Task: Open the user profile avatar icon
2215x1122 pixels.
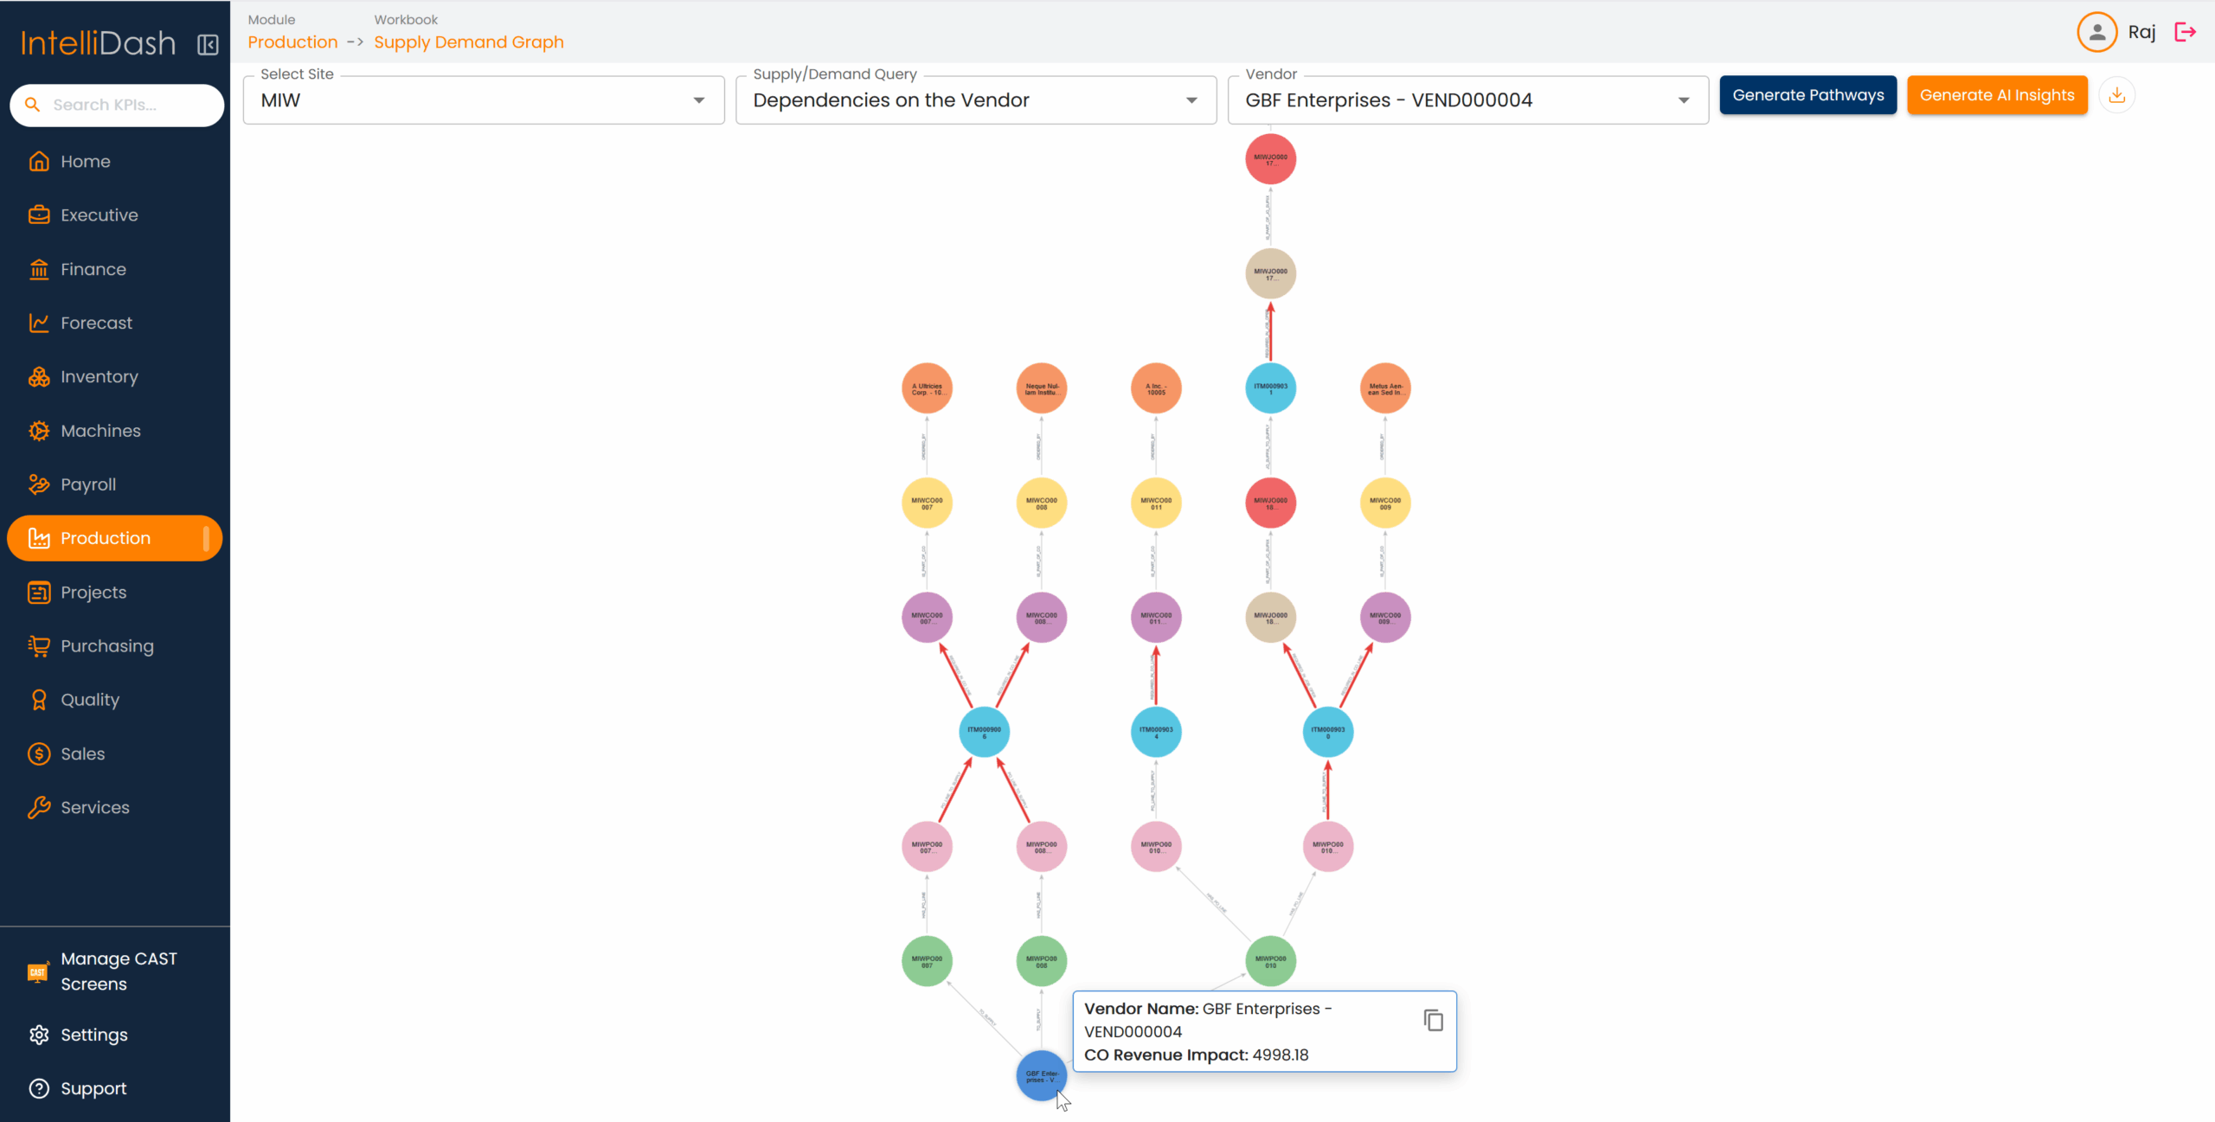Action: pos(2096,32)
